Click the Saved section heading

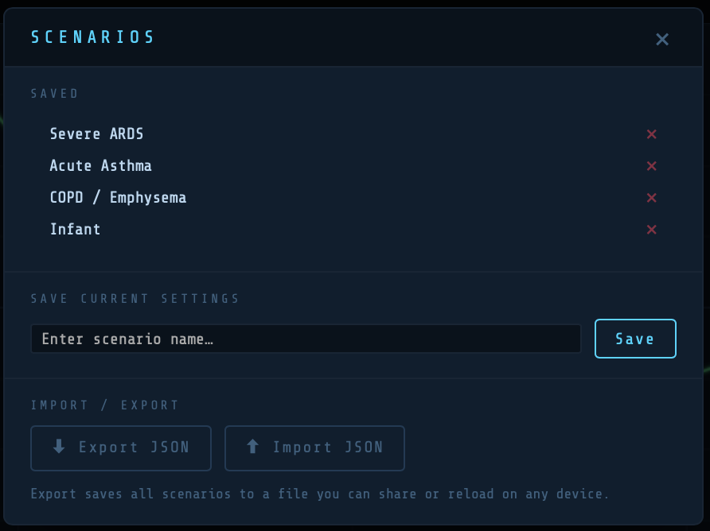coord(55,94)
